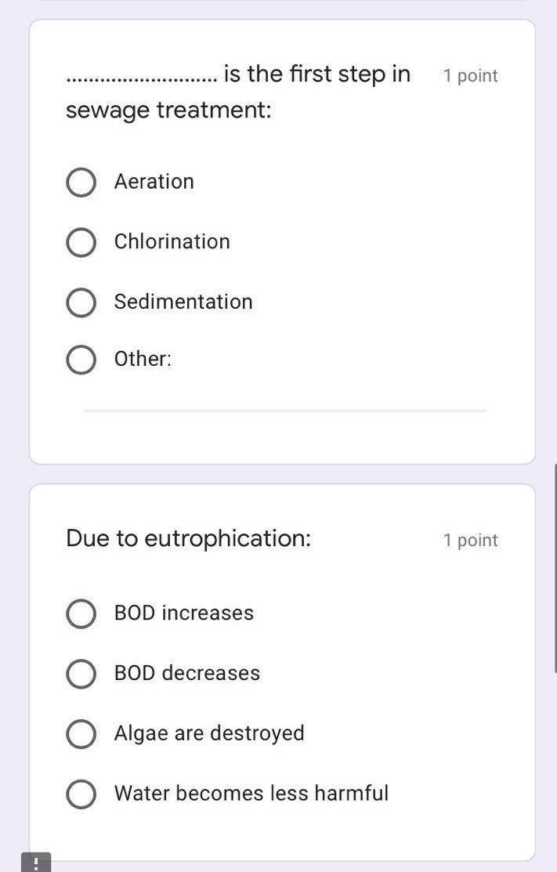The width and height of the screenshot is (557, 872).
Task: Select the Sedimentation radio button
Action: coord(81,302)
